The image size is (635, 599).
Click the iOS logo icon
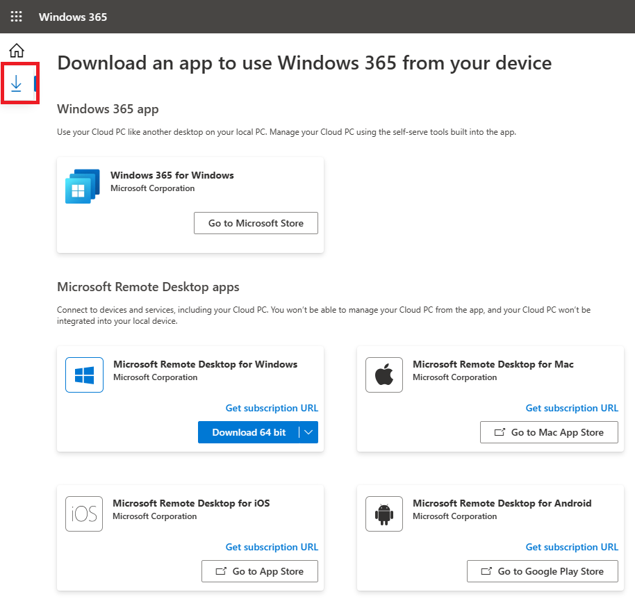click(84, 514)
